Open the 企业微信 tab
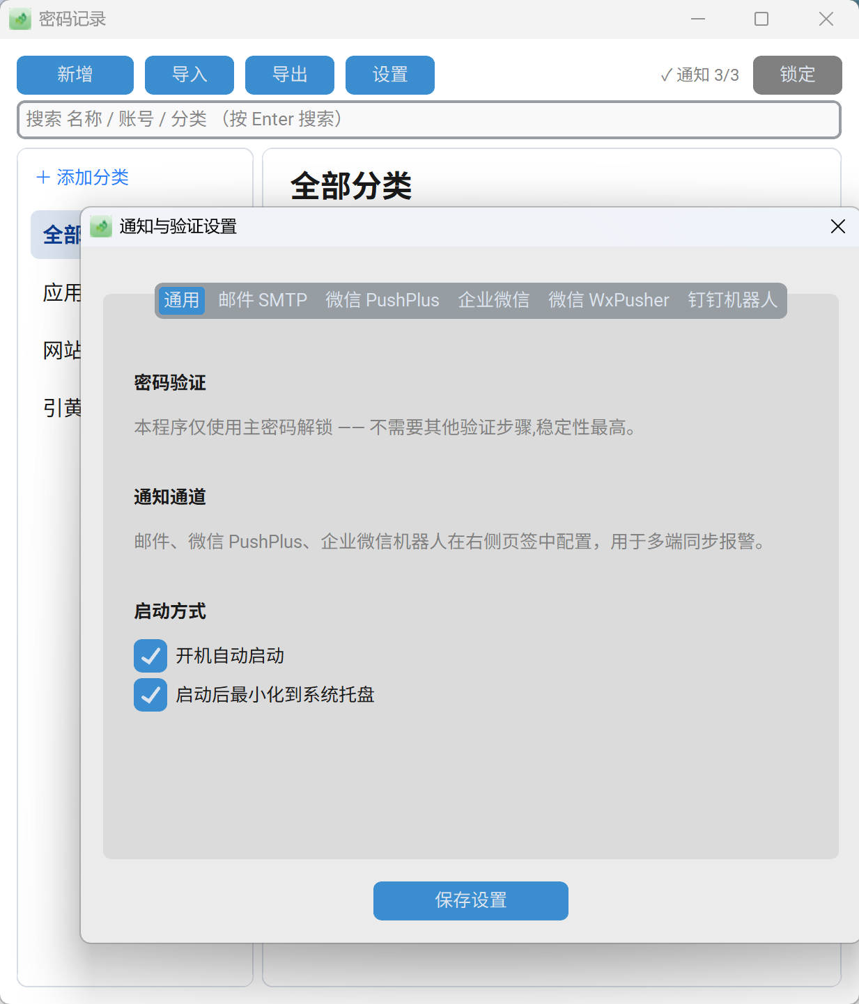The width and height of the screenshot is (859, 1004). point(494,300)
